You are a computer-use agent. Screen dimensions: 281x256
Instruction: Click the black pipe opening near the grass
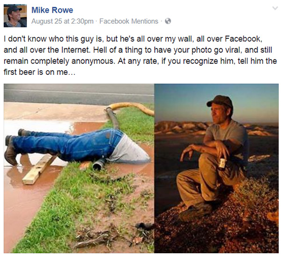click(98, 165)
